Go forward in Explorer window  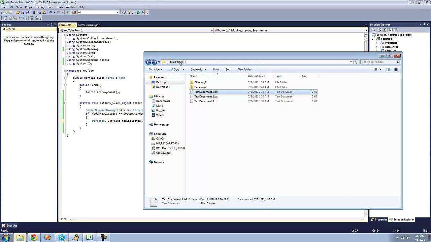pyautogui.click(x=154, y=62)
